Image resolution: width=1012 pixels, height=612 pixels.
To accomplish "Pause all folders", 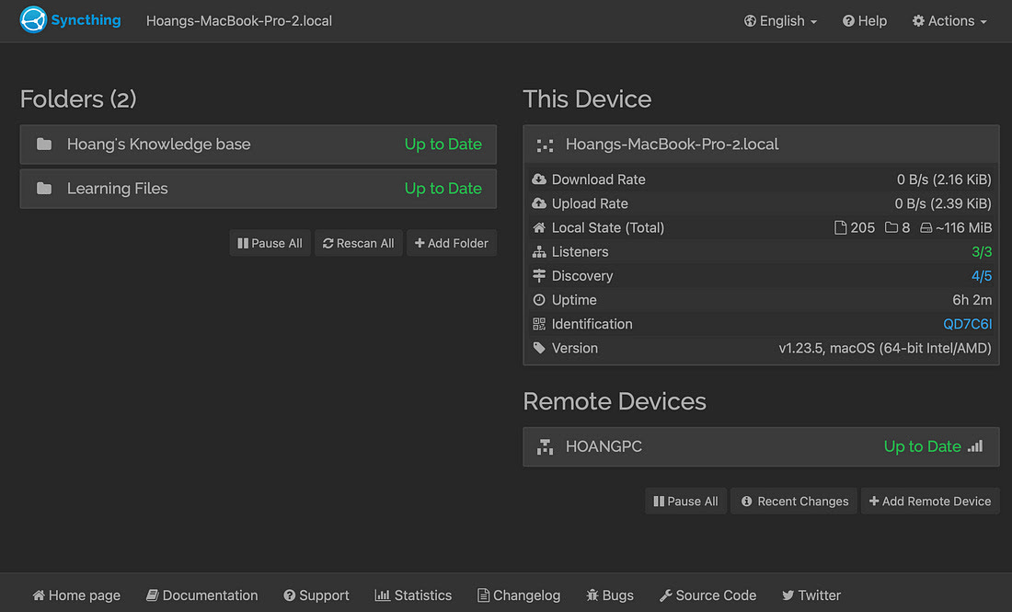I will point(270,243).
